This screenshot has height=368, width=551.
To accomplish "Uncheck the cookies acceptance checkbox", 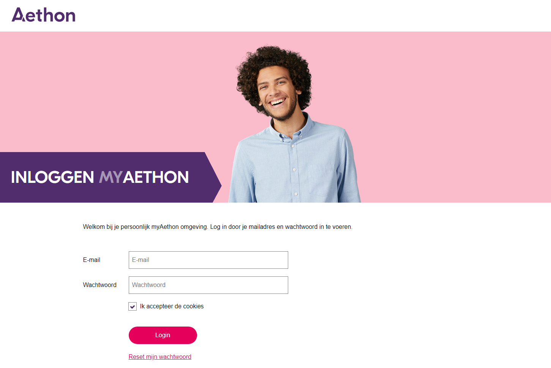I will tap(133, 306).
